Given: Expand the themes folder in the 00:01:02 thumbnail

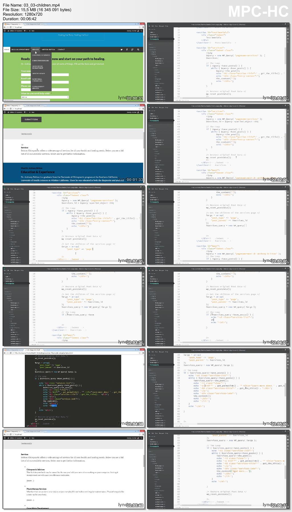Looking at the screenshot, I should coord(153,54).
